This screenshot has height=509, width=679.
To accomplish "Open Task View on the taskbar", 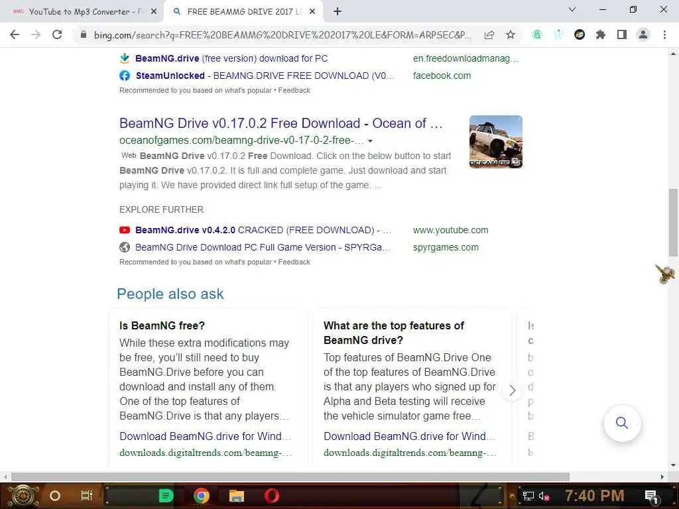I will tap(87, 496).
